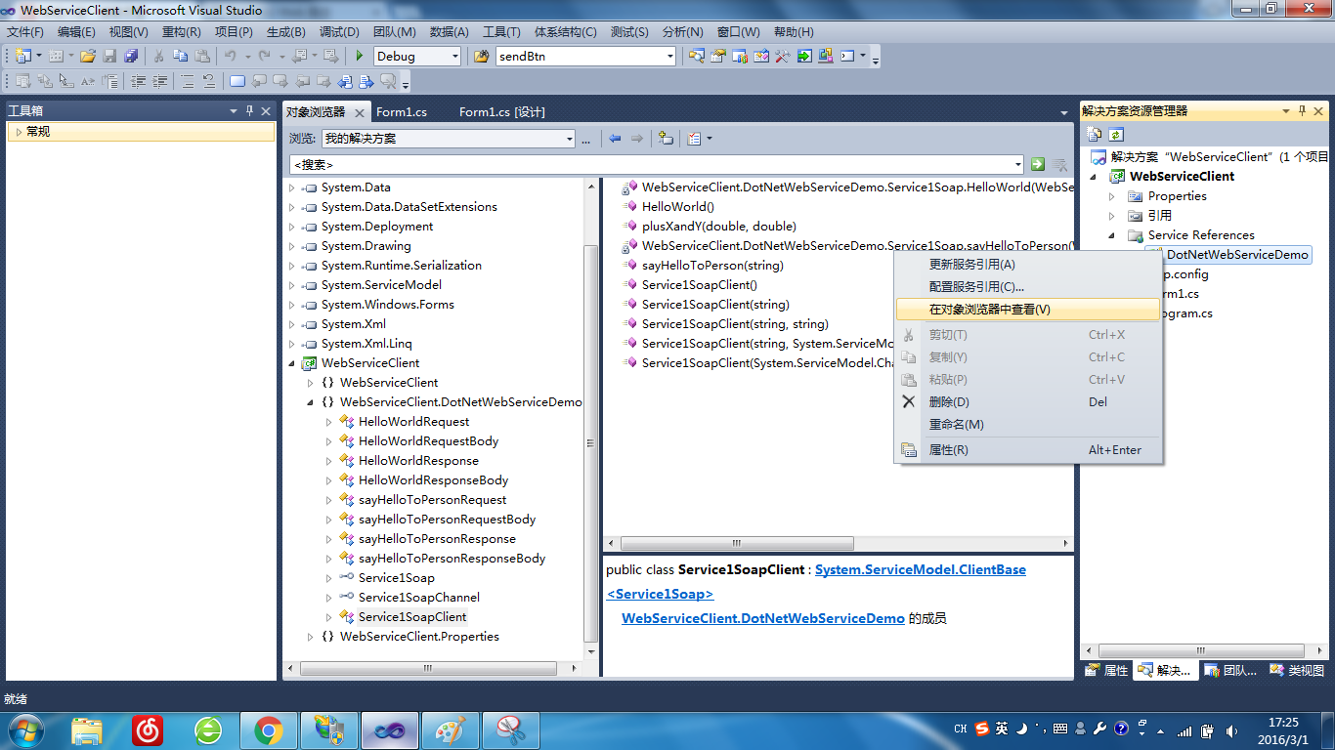Open the Toolbox hammer-and-wrench toolbar icon
This screenshot has height=750, width=1335.
782,56
